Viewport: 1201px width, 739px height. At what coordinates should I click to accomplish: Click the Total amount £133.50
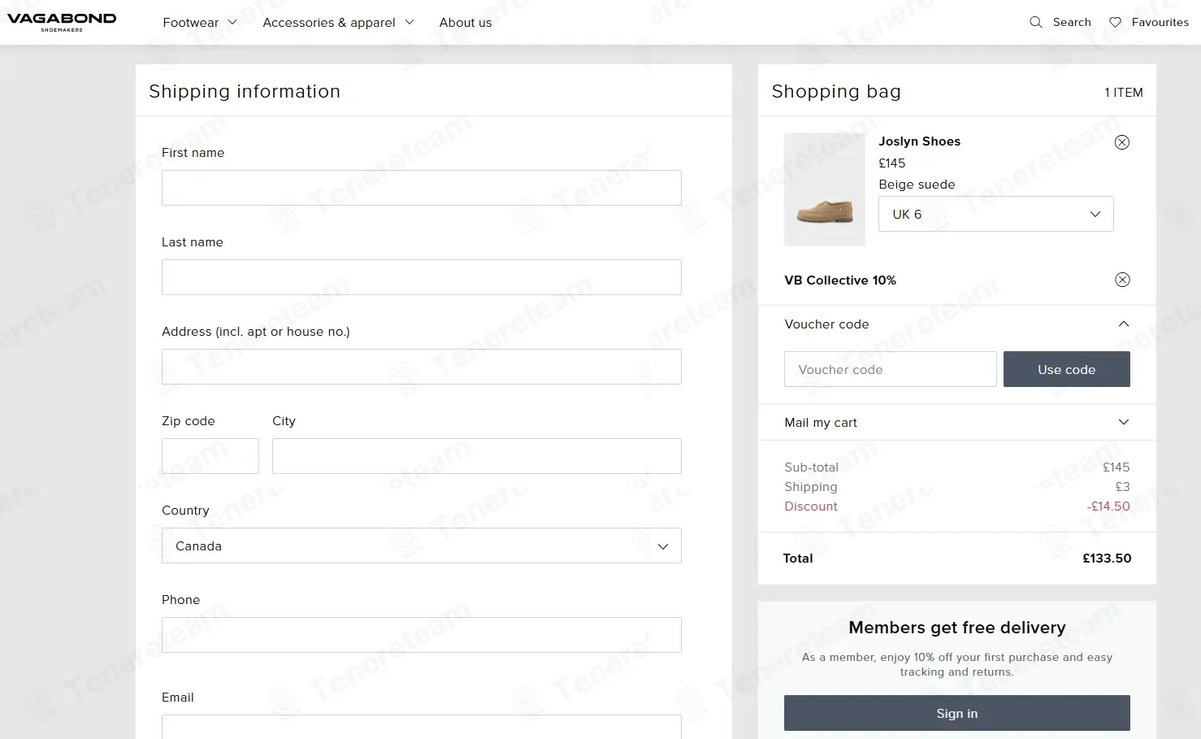tap(1107, 558)
